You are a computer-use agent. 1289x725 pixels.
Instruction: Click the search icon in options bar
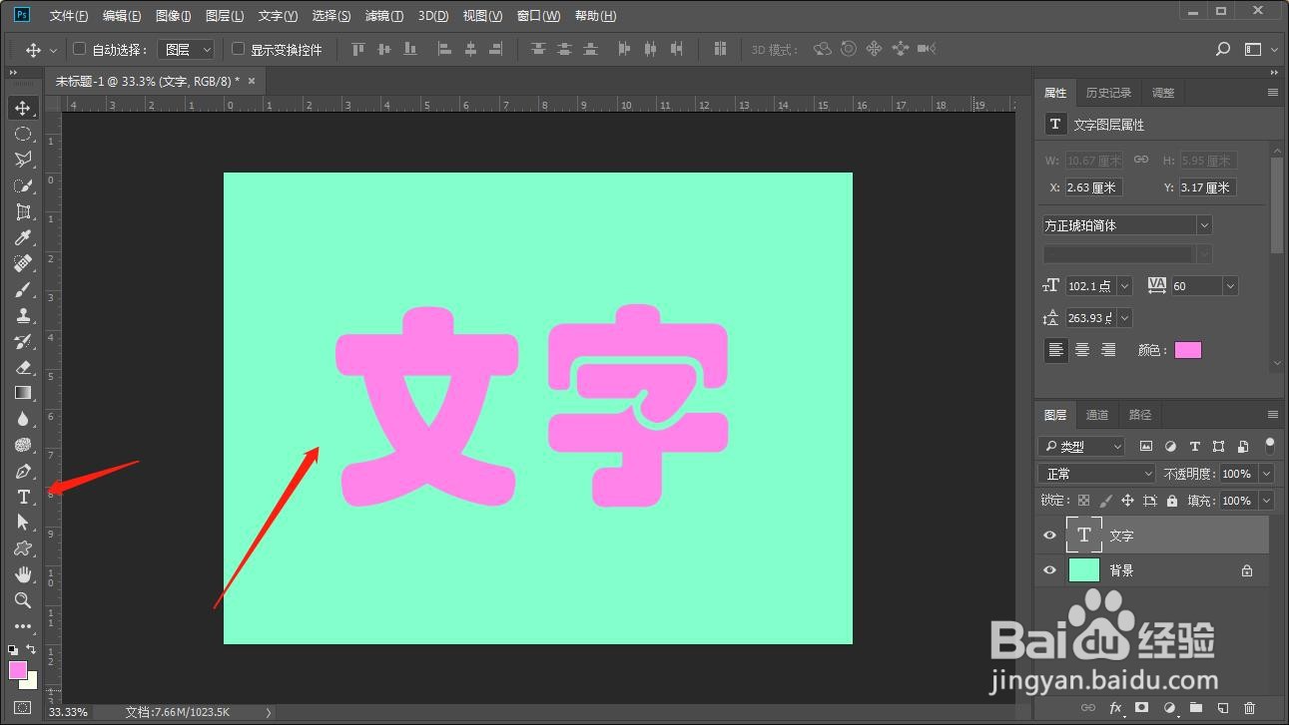[x=1223, y=49]
